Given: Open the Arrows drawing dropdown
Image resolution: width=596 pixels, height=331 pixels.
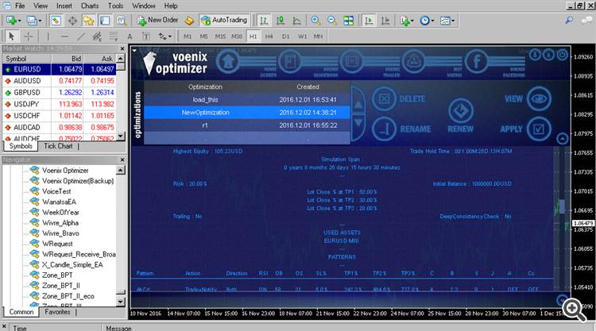Looking at the screenshot, I should click(165, 37).
